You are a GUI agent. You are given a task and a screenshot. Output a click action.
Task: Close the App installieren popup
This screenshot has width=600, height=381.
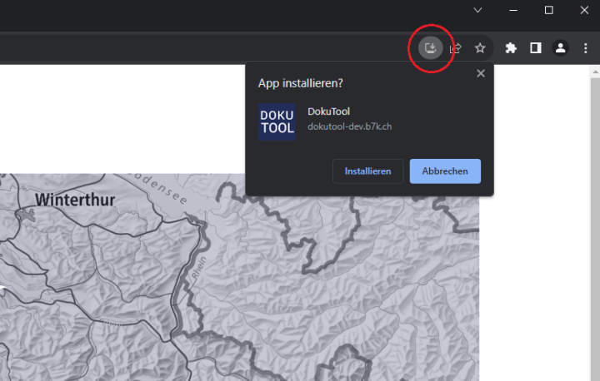[480, 73]
